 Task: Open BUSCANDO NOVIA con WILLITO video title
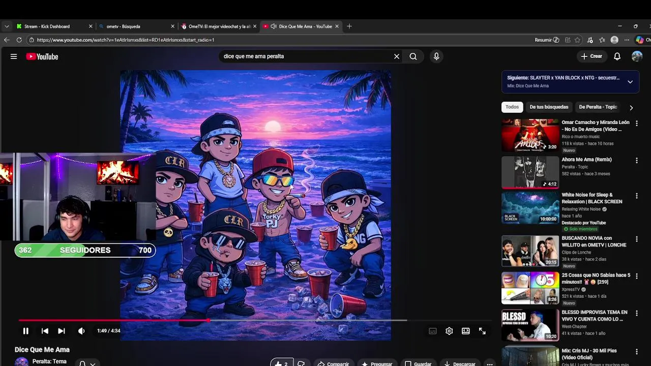click(594, 241)
